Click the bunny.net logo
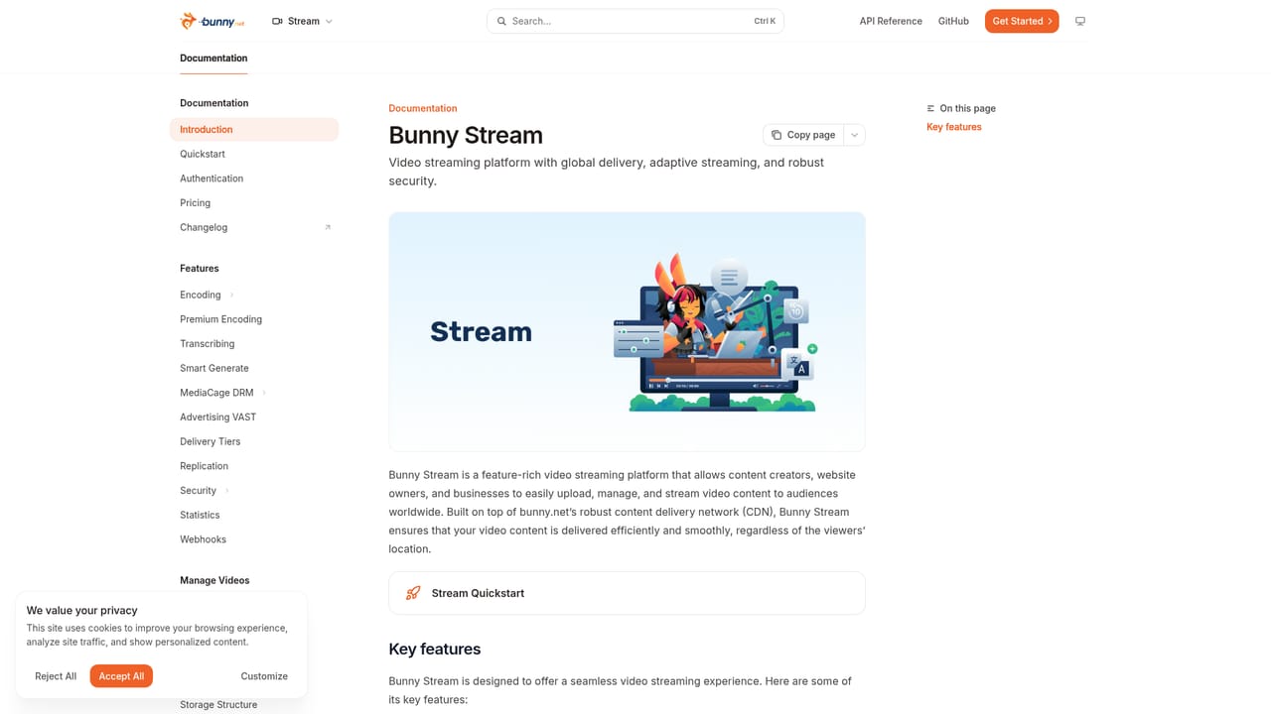 212,21
